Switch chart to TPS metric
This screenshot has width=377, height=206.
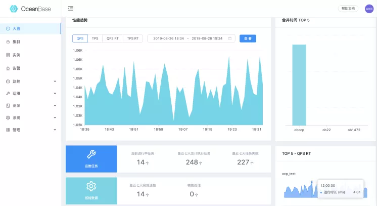pos(95,38)
